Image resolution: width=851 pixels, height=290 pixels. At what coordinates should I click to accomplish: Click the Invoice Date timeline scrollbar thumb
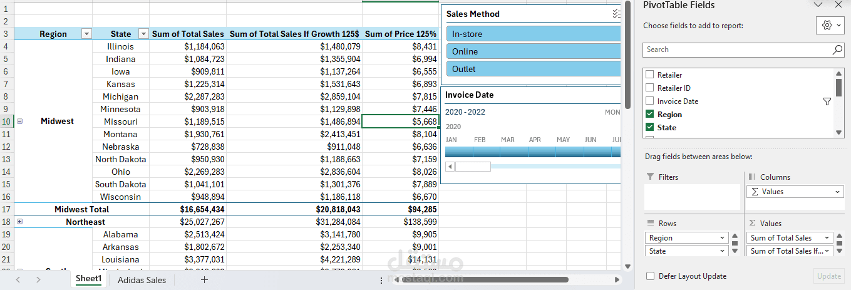pos(473,167)
